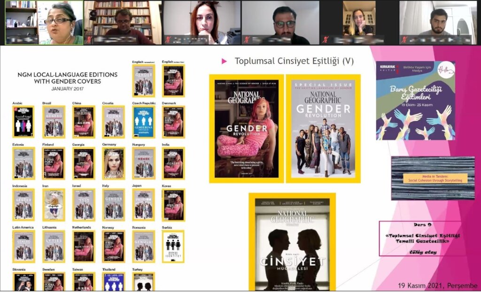Click the Estonia edition cover thumbnail
The height and width of the screenshot is (292, 481).
point(23,163)
